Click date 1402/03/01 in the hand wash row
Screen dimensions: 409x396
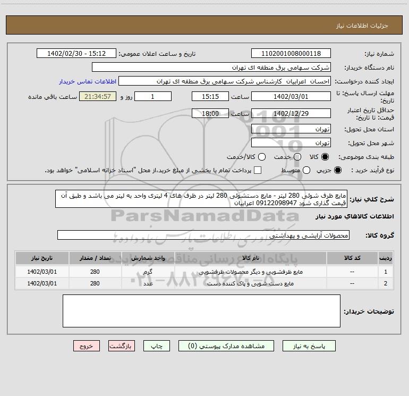42,283
